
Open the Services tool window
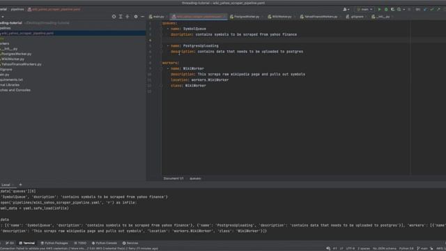pos(130,243)
